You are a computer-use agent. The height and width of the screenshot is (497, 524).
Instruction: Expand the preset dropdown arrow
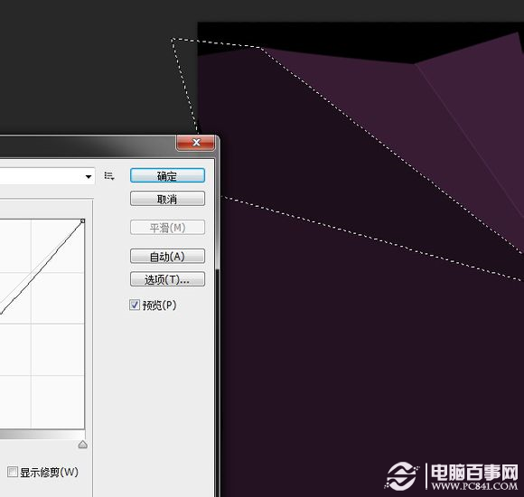[89, 176]
